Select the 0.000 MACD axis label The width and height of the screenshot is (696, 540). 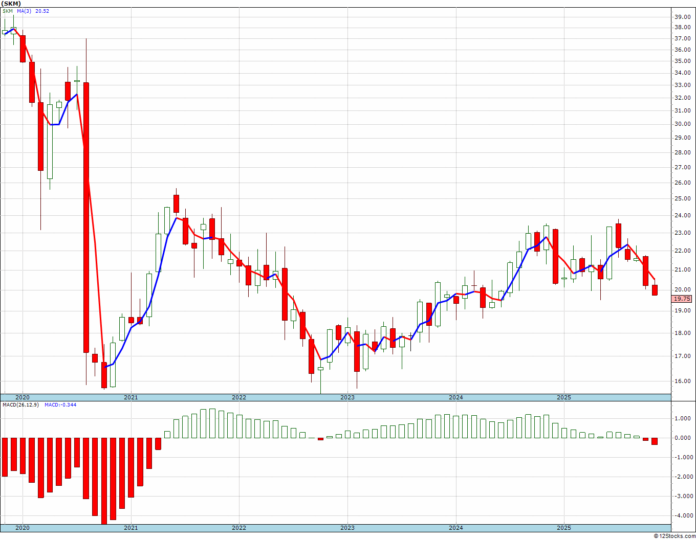coord(682,438)
